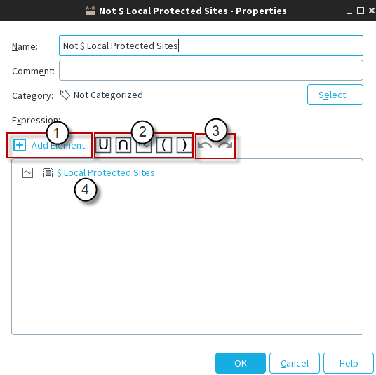Click the Name input field
Screen dimensions: 376x375
pyautogui.click(x=211, y=46)
